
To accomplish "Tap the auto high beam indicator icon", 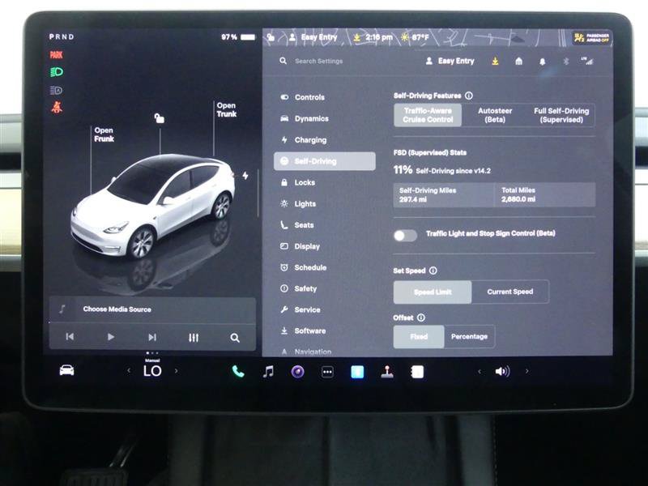I will click(x=56, y=90).
